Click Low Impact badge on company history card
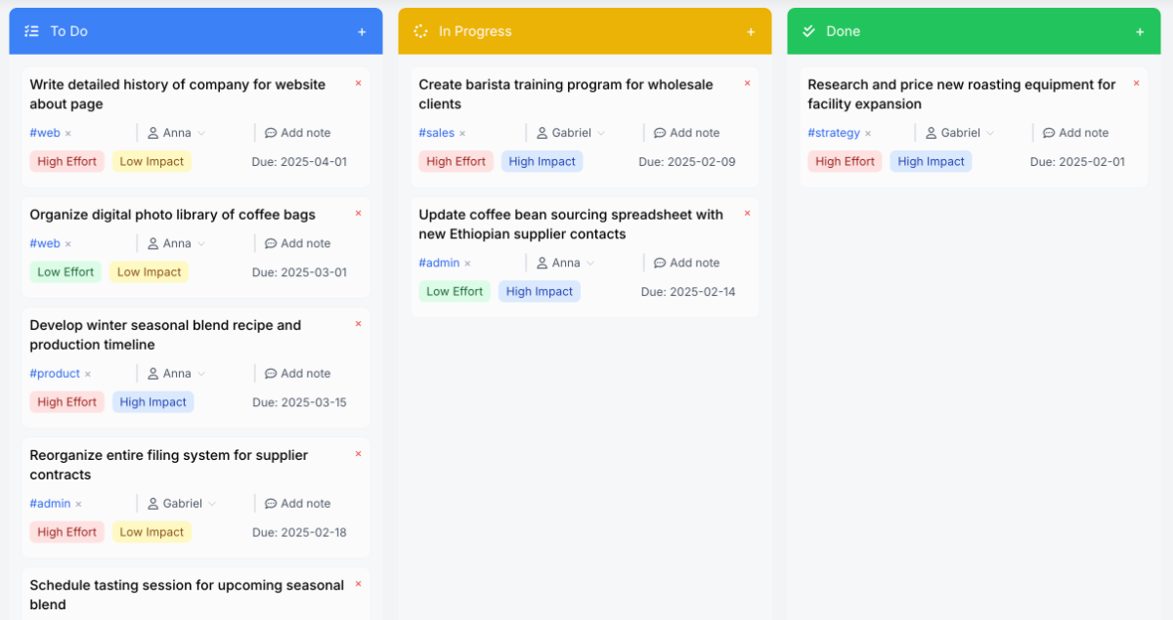This screenshot has width=1173, height=620. click(x=152, y=161)
